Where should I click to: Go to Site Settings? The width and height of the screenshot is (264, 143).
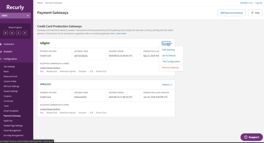[x=9, y=67]
